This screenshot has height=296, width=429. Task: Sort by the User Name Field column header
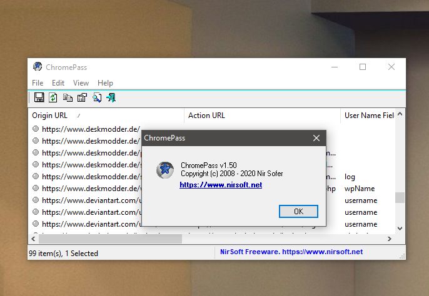coord(368,116)
